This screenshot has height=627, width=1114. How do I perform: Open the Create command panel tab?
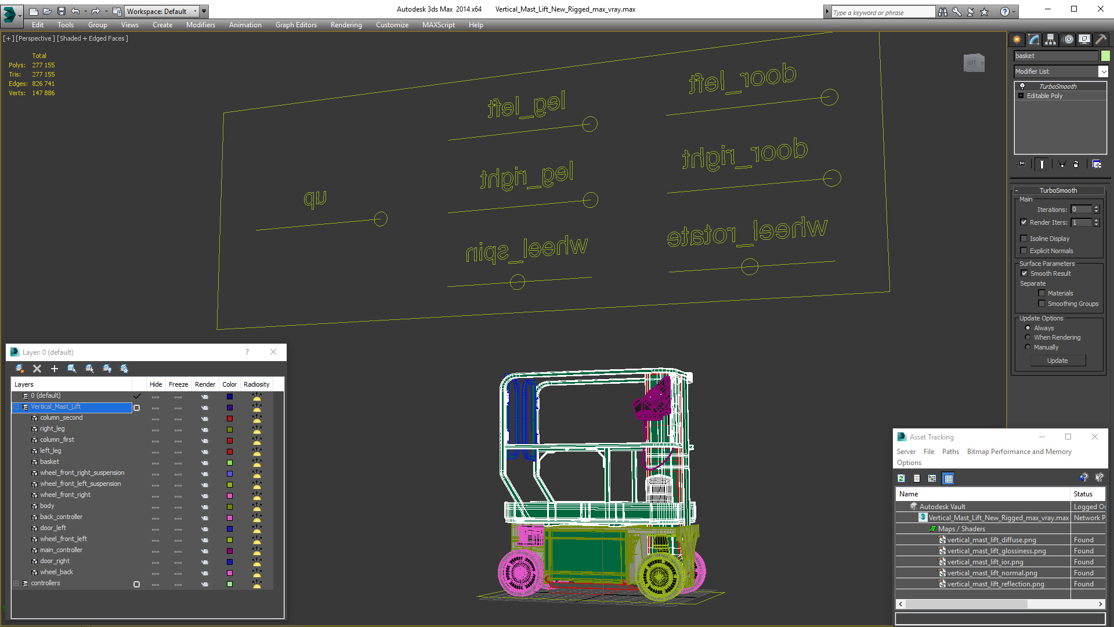pyautogui.click(x=1017, y=39)
